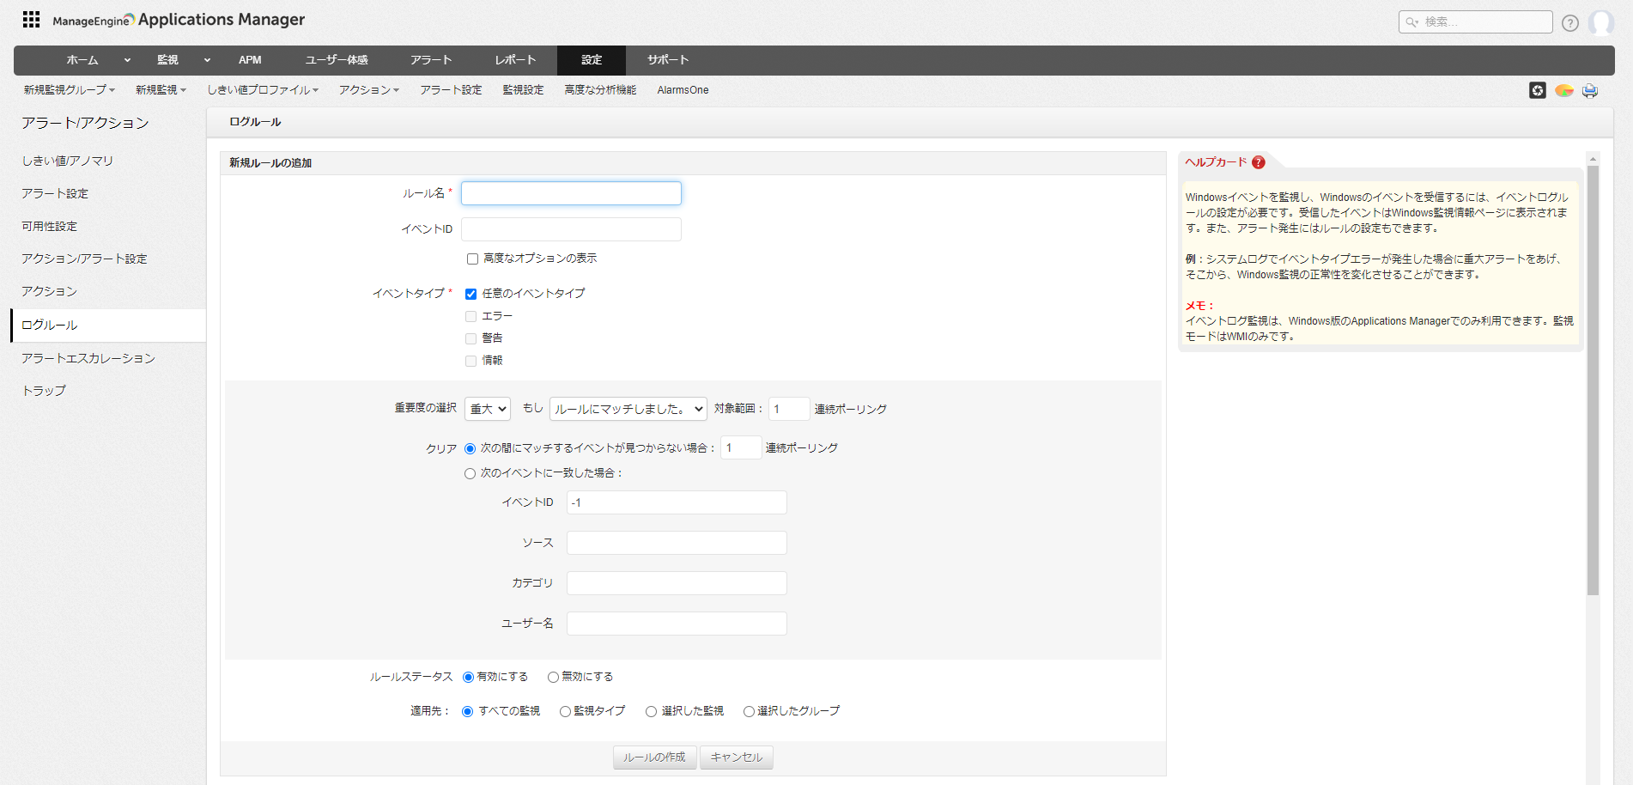The image size is (1633, 785).
Task: Open the user profile avatar
Action: tap(1600, 22)
